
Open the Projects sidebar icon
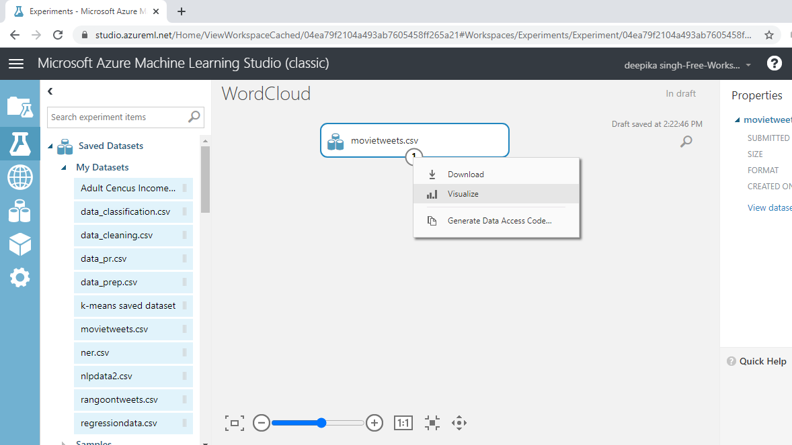click(x=19, y=107)
